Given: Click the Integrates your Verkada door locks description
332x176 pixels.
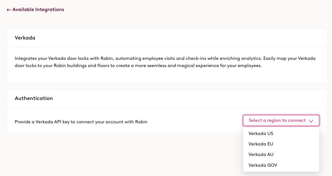Looking at the screenshot, I should [x=165, y=62].
